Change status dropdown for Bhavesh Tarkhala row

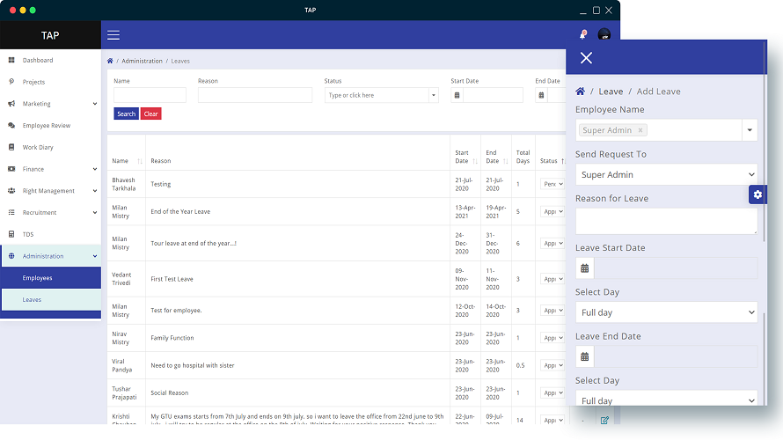click(552, 184)
